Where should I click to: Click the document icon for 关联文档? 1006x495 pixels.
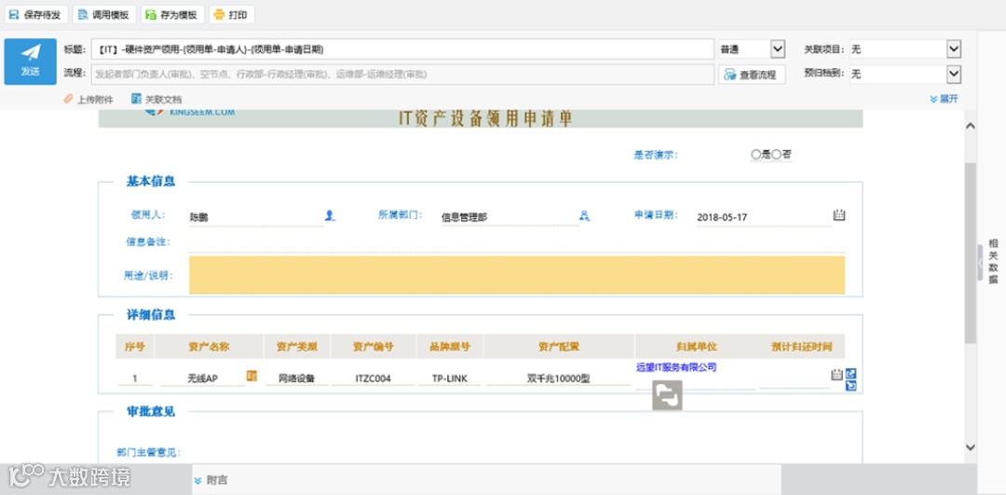coord(136,99)
